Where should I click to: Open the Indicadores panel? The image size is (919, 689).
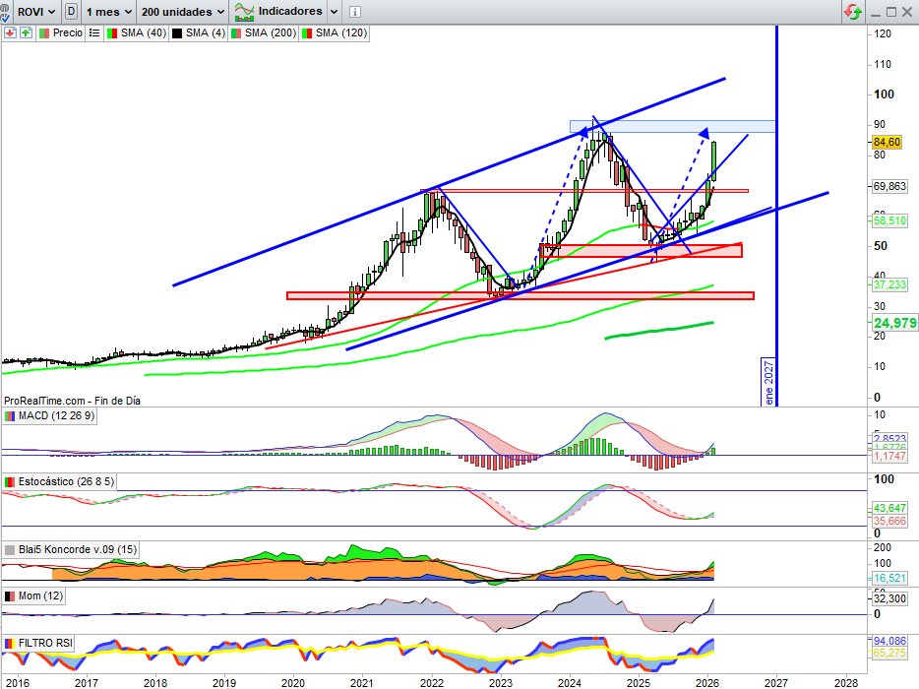click(278, 11)
